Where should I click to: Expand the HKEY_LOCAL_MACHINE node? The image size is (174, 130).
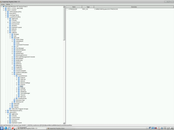4,8
